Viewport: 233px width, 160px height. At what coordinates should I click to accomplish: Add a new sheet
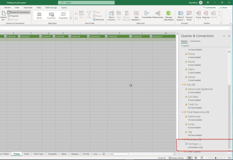[104, 154]
